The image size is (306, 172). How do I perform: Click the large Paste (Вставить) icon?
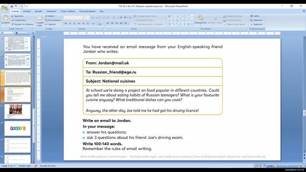(x=5, y=18)
